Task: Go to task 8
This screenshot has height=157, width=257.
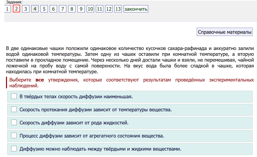Action: (72, 9)
